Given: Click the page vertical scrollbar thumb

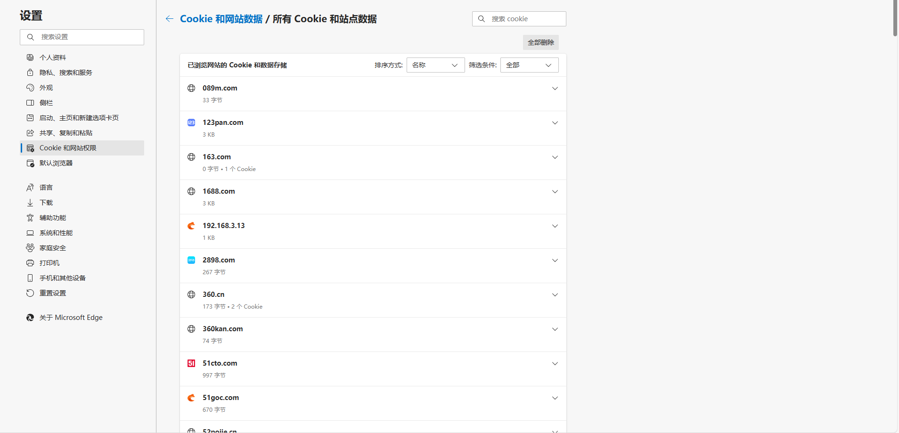Looking at the screenshot, I should click(x=895, y=18).
